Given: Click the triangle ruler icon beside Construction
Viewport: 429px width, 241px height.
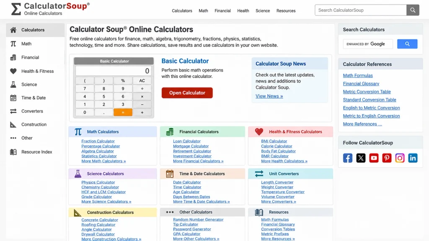Looking at the screenshot, I should (13, 125).
